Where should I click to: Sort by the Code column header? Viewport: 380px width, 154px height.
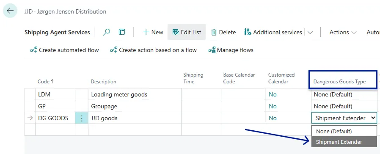point(46,82)
